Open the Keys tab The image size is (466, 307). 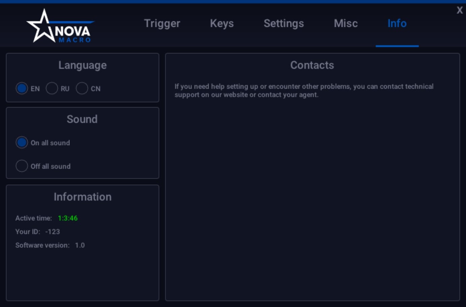click(x=222, y=24)
